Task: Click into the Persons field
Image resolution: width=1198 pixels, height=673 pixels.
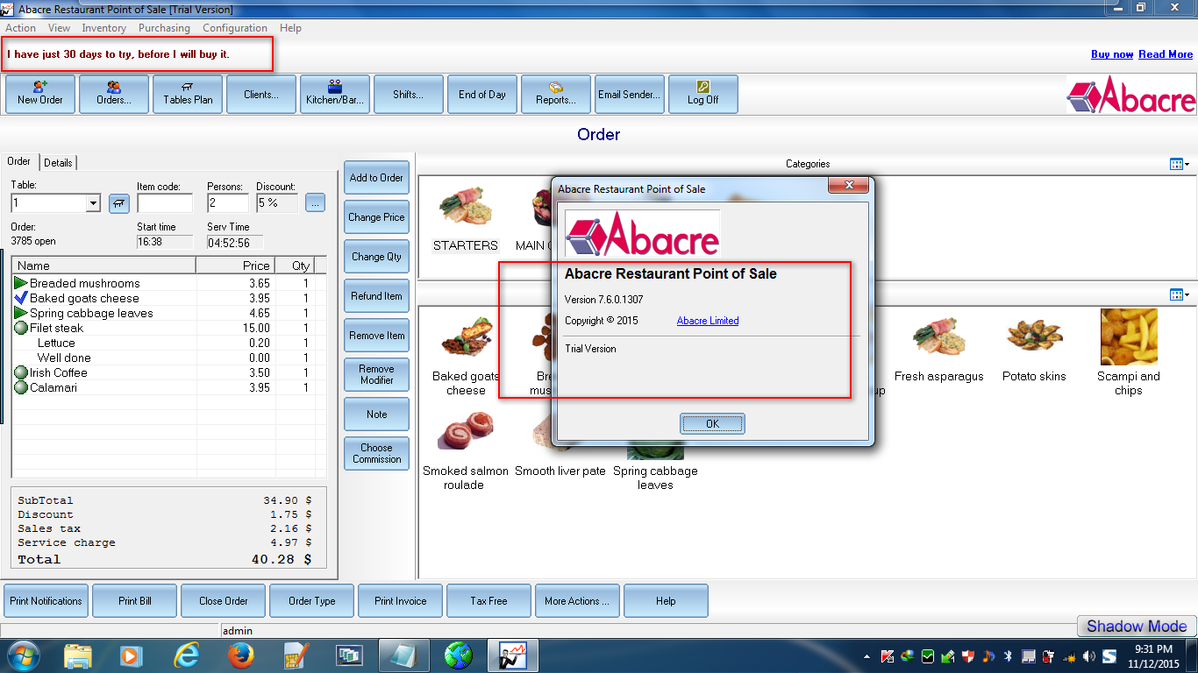Action: click(x=228, y=203)
